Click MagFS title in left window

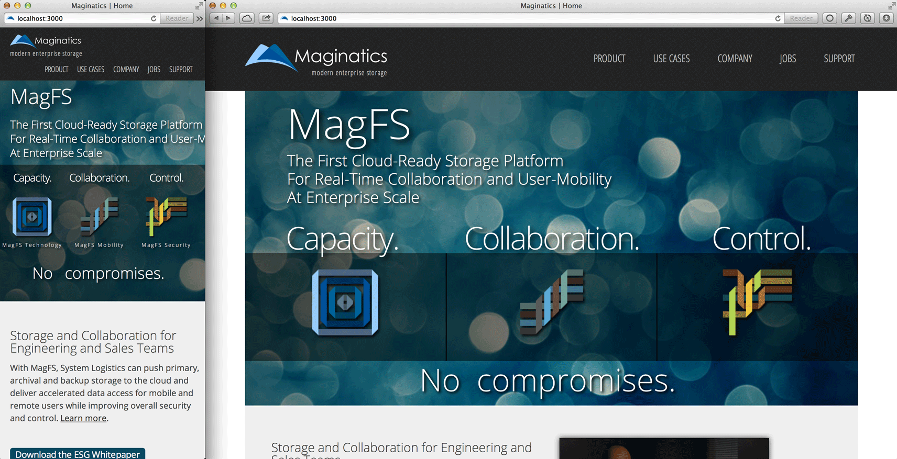(41, 97)
